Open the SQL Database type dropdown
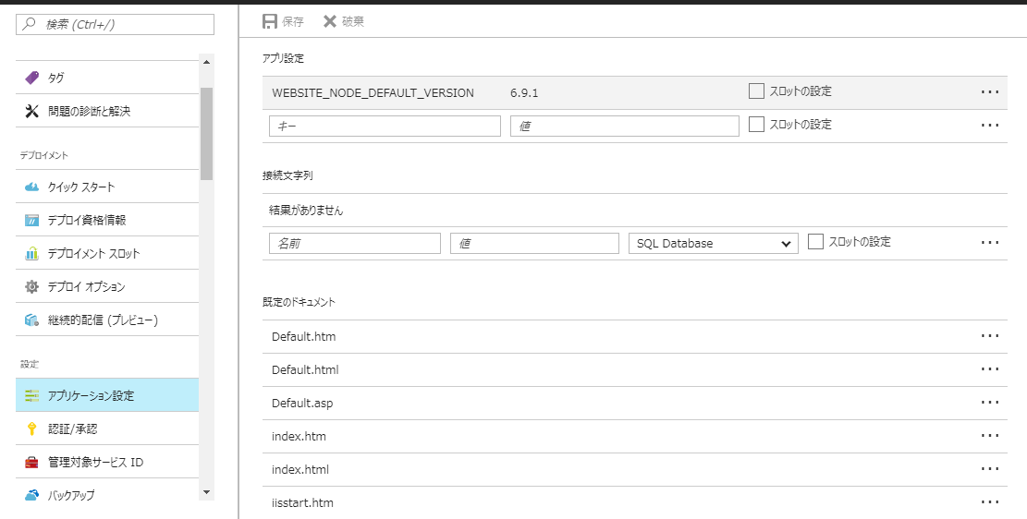 click(714, 244)
